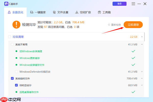Click the 文件去重 document icon

click(x=54, y=12)
